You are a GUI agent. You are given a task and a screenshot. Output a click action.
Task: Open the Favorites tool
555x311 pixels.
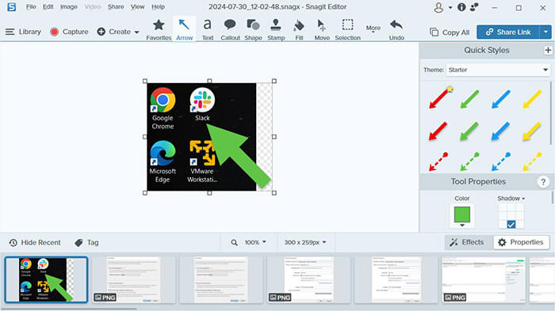159,30
